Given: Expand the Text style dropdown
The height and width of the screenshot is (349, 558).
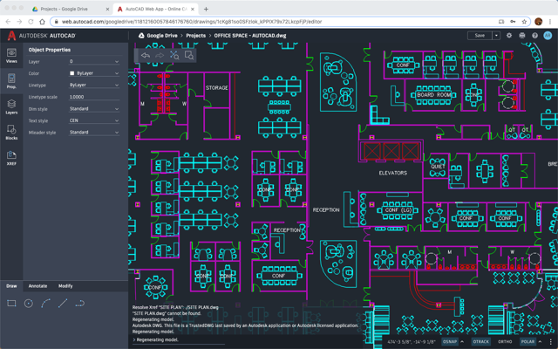Looking at the screenshot, I should 94,120.
